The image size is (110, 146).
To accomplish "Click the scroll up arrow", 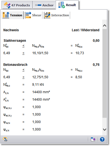I will pyautogui.click(x=104, y=25).
